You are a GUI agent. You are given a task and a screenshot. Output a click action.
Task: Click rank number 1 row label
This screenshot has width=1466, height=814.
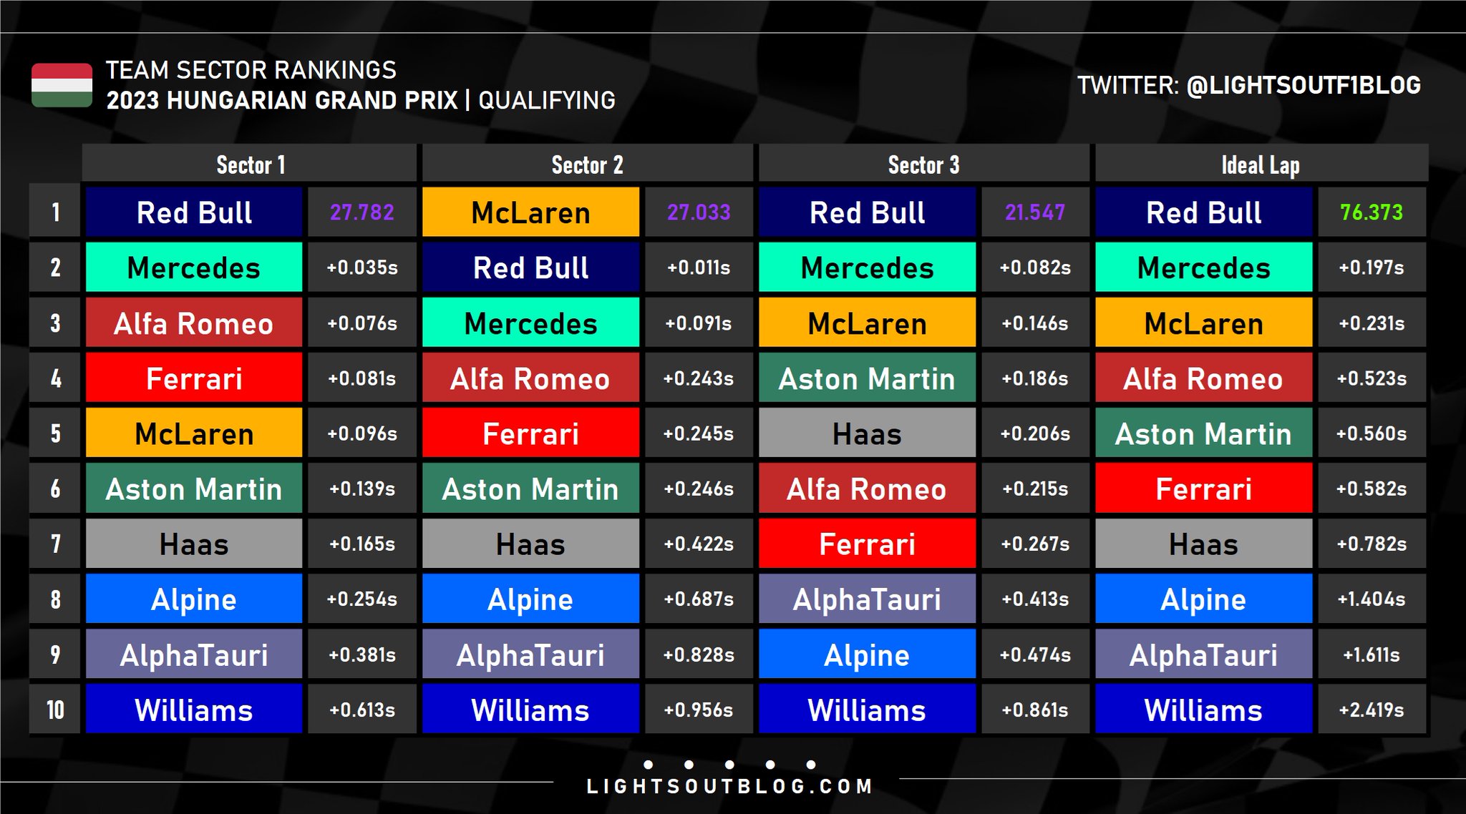click(55, 212)
